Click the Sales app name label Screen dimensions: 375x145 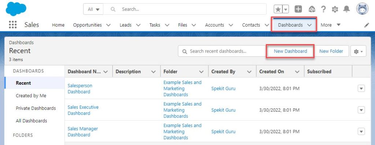click(x=31, y=25)
